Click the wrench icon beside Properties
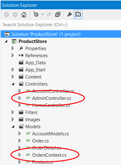Image resolution: width=121 pixels, height=165 pixels. pyautogui.click(x=21, y=48)
